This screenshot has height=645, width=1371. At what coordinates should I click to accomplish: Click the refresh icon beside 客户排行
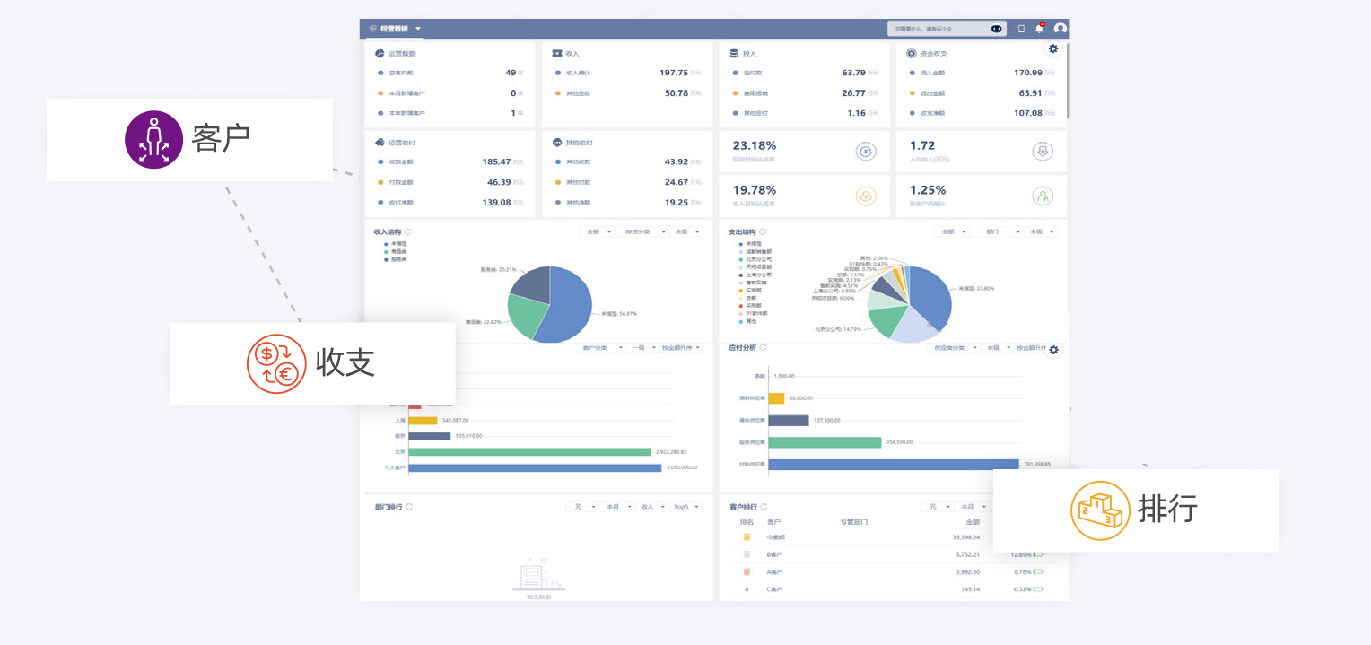coord(763,507)
